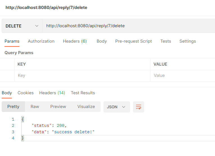Collapse JSON at opening brace line 1
This screenshot has width=215, height=156.
point(23,119)
